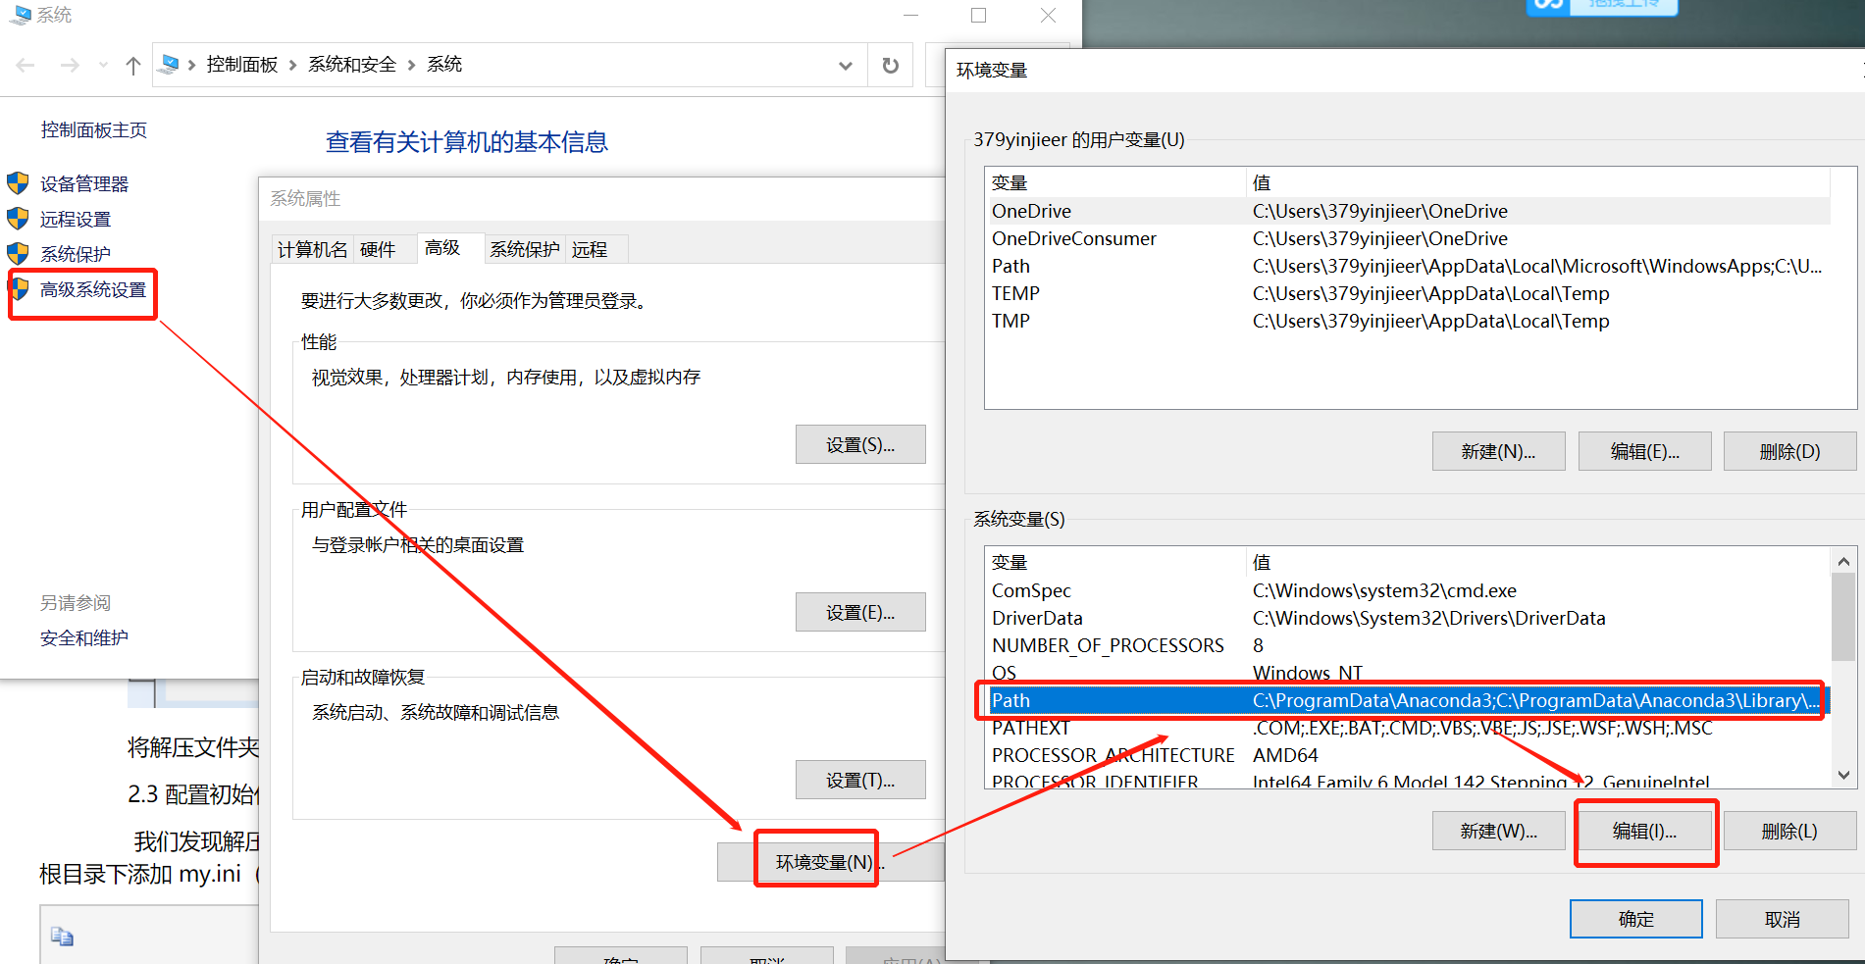Screen dimensions: 1865x964
Task: Click the computer icon in address bar
Action: [169, 65]
